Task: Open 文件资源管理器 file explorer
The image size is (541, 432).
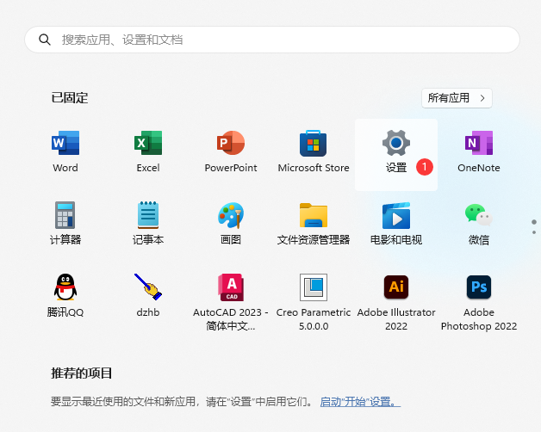Action: (x=314, y=224)
